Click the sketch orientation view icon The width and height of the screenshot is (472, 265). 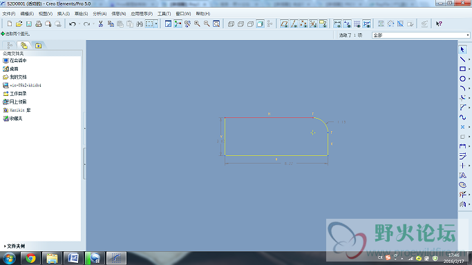pyautogui.click(x=168, y=23)
